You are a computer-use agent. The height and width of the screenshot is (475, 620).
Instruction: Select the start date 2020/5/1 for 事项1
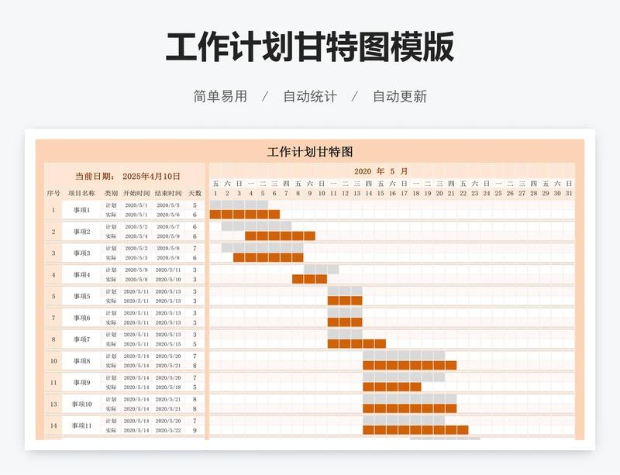click(x=137, y=205)
